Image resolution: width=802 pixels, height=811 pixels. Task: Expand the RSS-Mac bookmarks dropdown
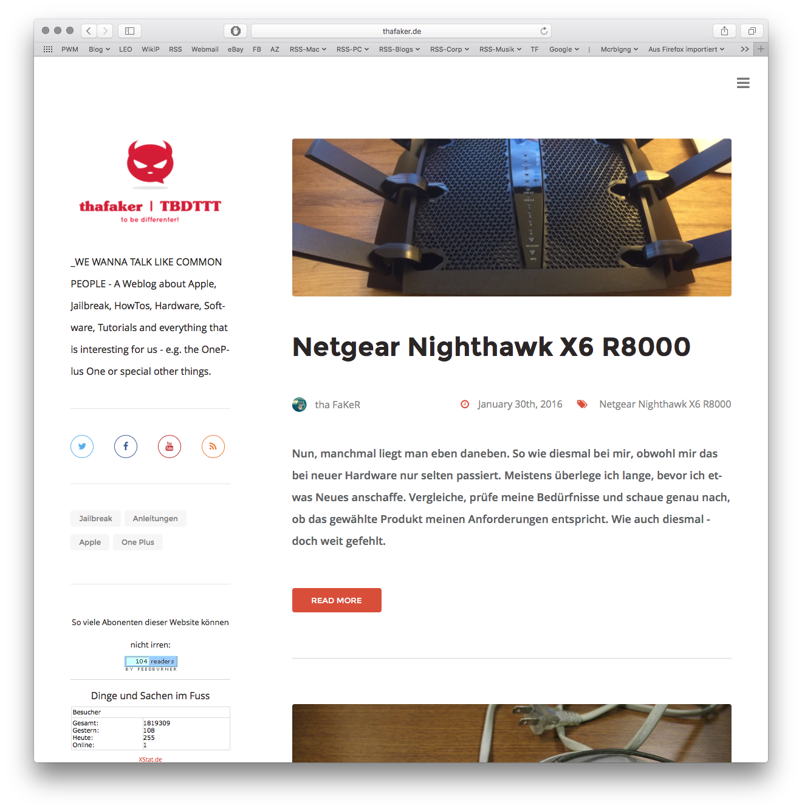307,49
